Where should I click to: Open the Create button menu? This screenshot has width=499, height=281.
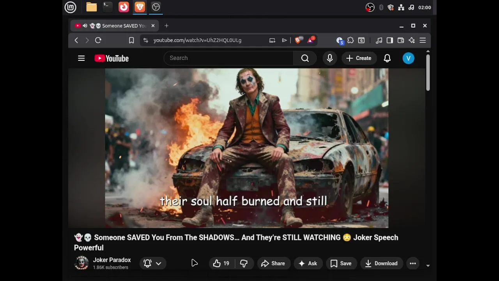click(359, 58)
